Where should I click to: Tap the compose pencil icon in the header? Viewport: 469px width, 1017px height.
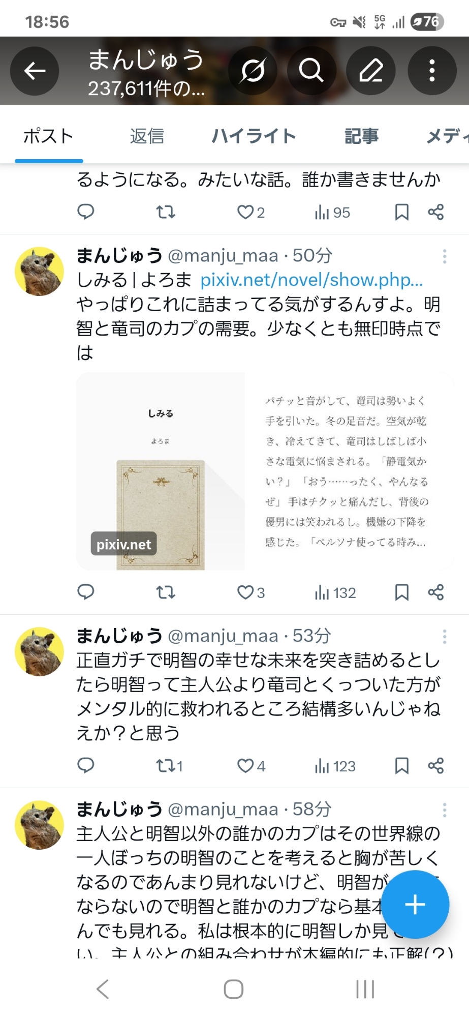(x=371, y=71)
